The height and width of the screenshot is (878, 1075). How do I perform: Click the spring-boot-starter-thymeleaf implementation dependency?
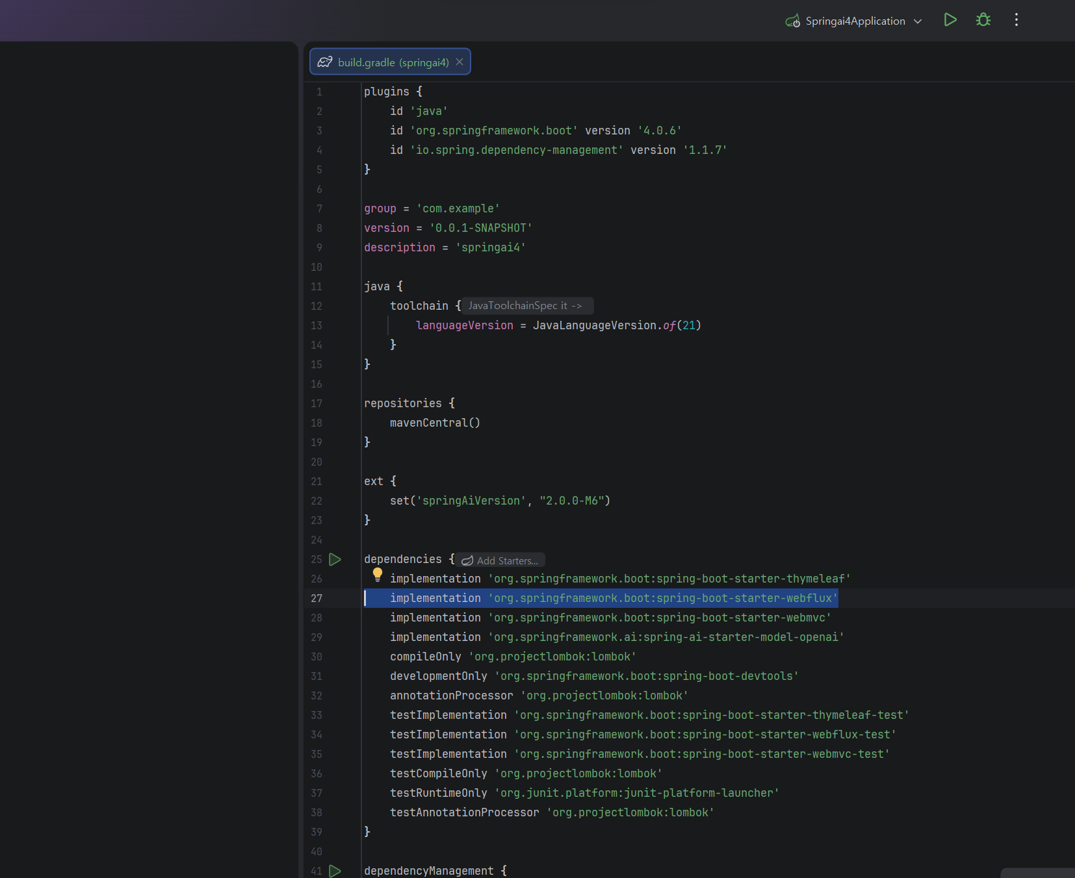(x=620, y=579)
